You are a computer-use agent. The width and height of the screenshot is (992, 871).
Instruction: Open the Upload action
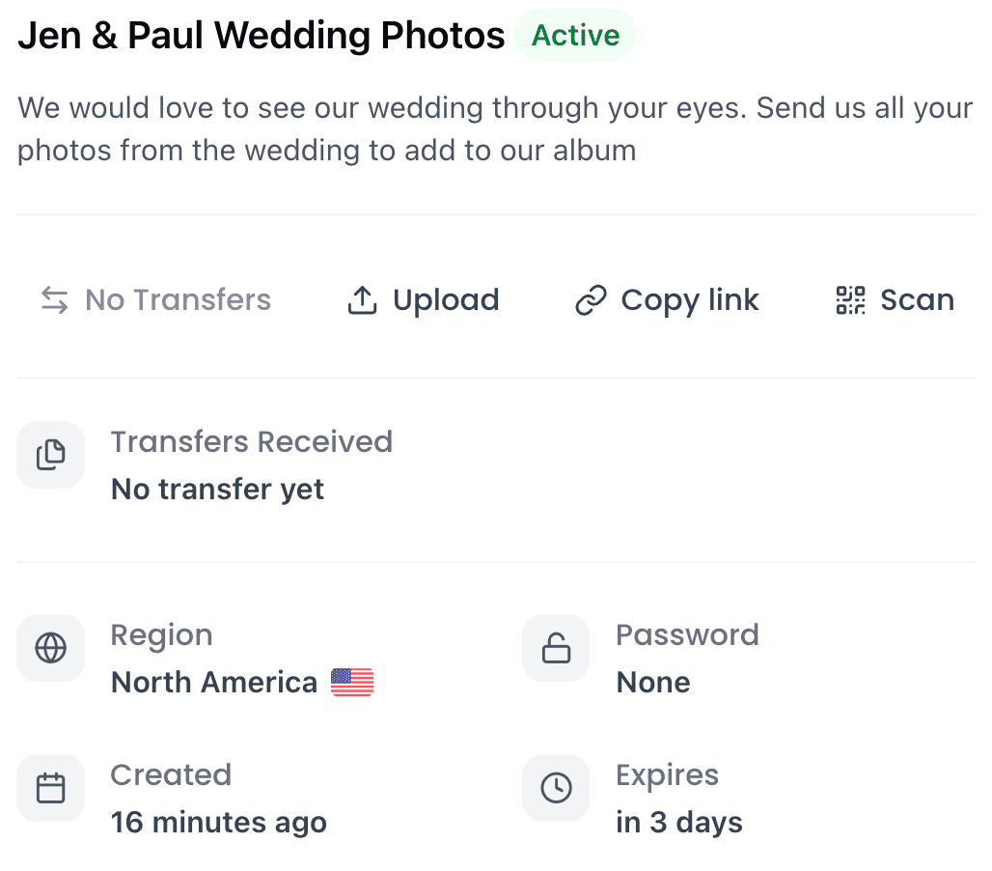423,299
